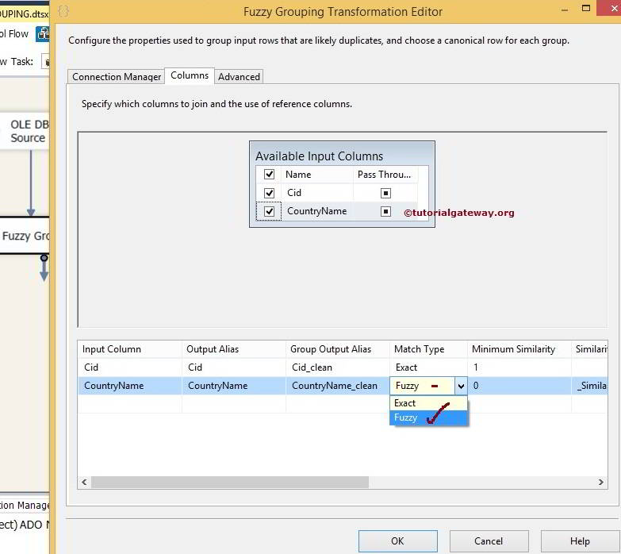Screen dimensions: 621x554
Task: Click the Cid name in Available Input Columns
Action: click(294, 193)
